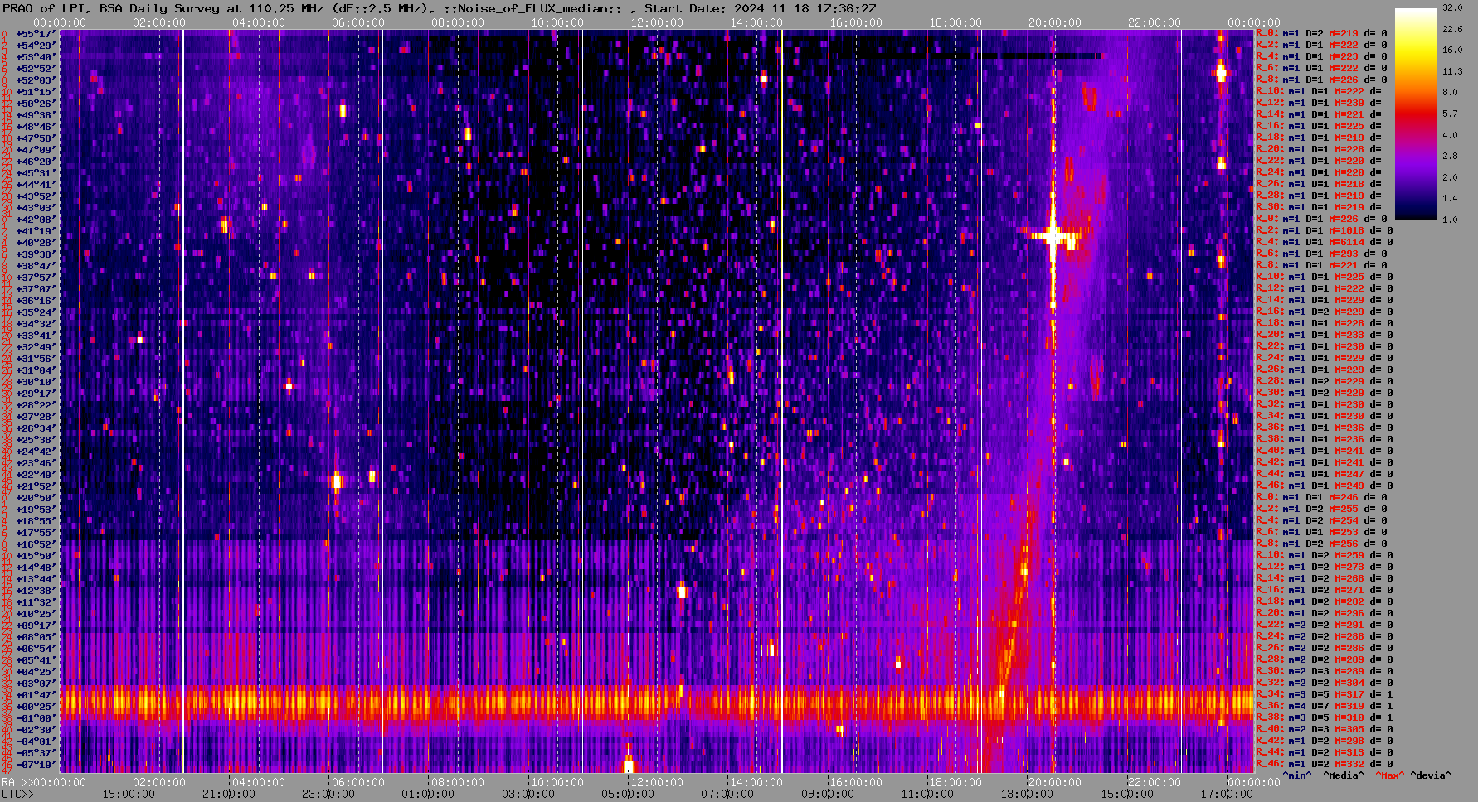Viewport: 1478px width, 802px height.
Task: Click the statistics row containing 'M=239'
Action: pos(1319,103)
